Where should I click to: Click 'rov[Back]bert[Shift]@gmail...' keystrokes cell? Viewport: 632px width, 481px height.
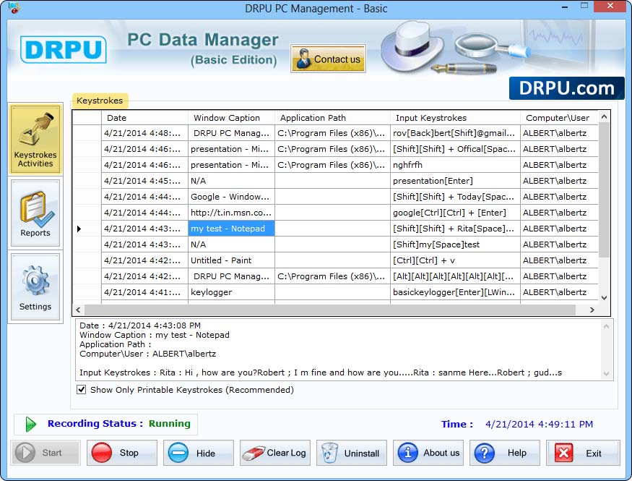coord(455,133)
